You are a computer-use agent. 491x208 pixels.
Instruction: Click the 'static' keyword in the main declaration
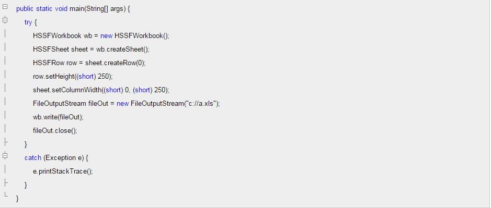(x=44, y=9)
